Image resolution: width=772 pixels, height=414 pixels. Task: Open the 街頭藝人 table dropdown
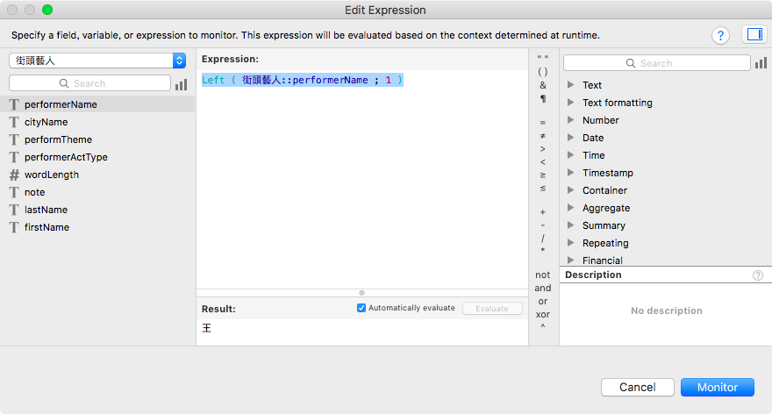[97, 61]
